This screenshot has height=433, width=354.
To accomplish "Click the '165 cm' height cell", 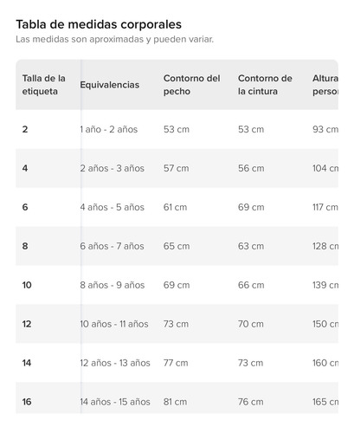I will 325,402.
